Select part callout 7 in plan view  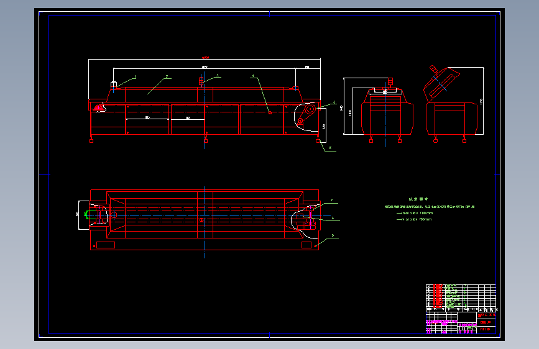(x=332, y=200)
